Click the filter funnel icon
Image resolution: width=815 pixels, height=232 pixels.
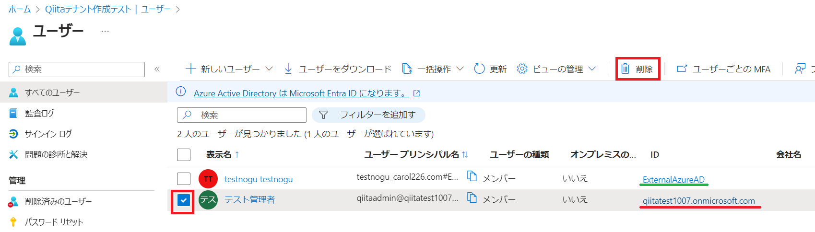pyautogui.click(x=323, y=115)
